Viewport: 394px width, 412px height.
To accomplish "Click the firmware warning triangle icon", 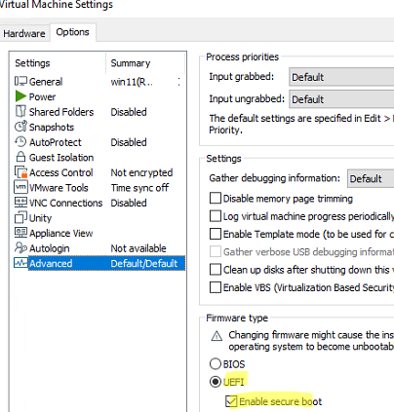I will click(x=217, y=336).
